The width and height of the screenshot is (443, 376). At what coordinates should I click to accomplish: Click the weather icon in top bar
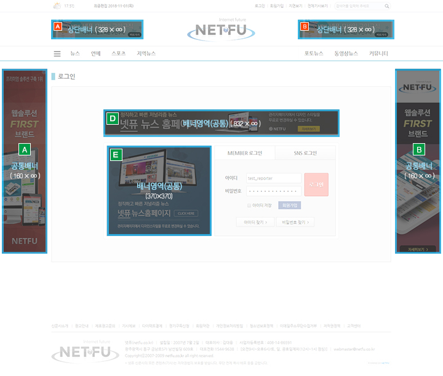(57, 6)
